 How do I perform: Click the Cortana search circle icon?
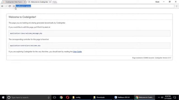tap(9, 97)
